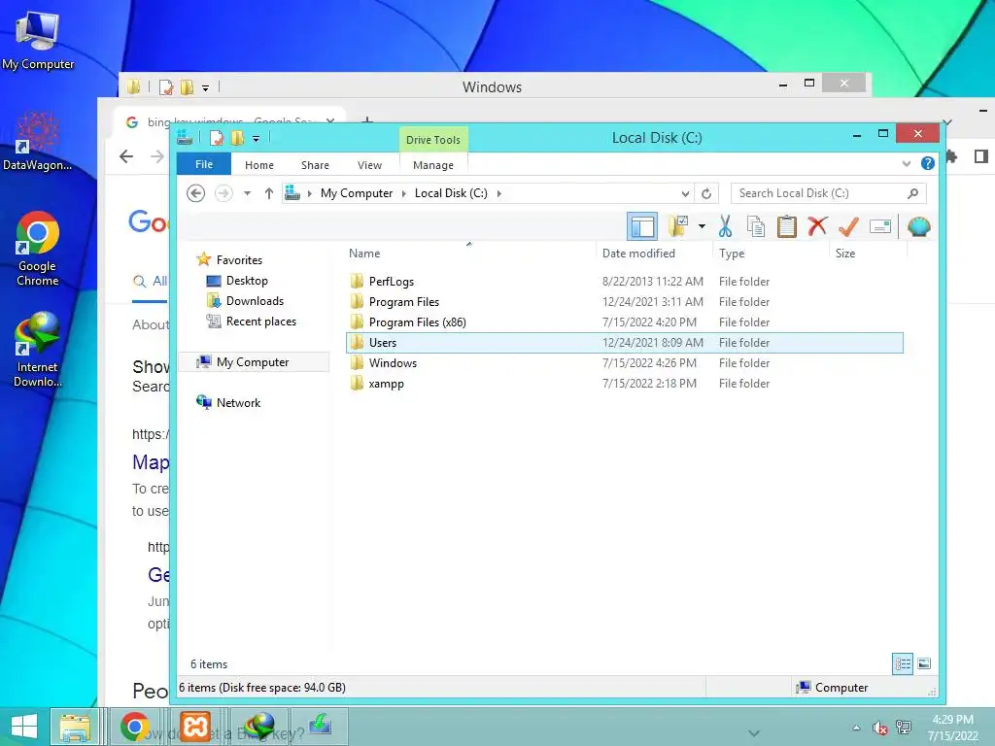Open Downloads in Favorites
This screenshot has width=995, height=746.
256,301
